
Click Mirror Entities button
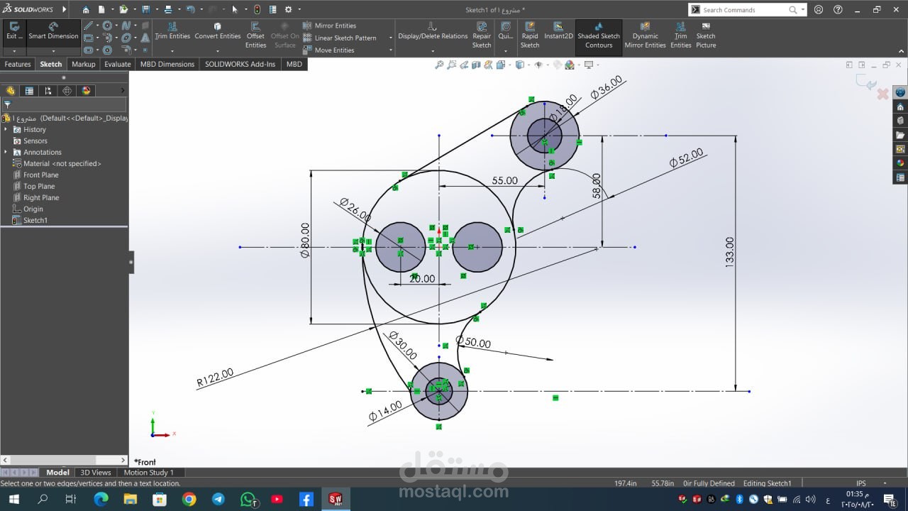pos(331,26)
